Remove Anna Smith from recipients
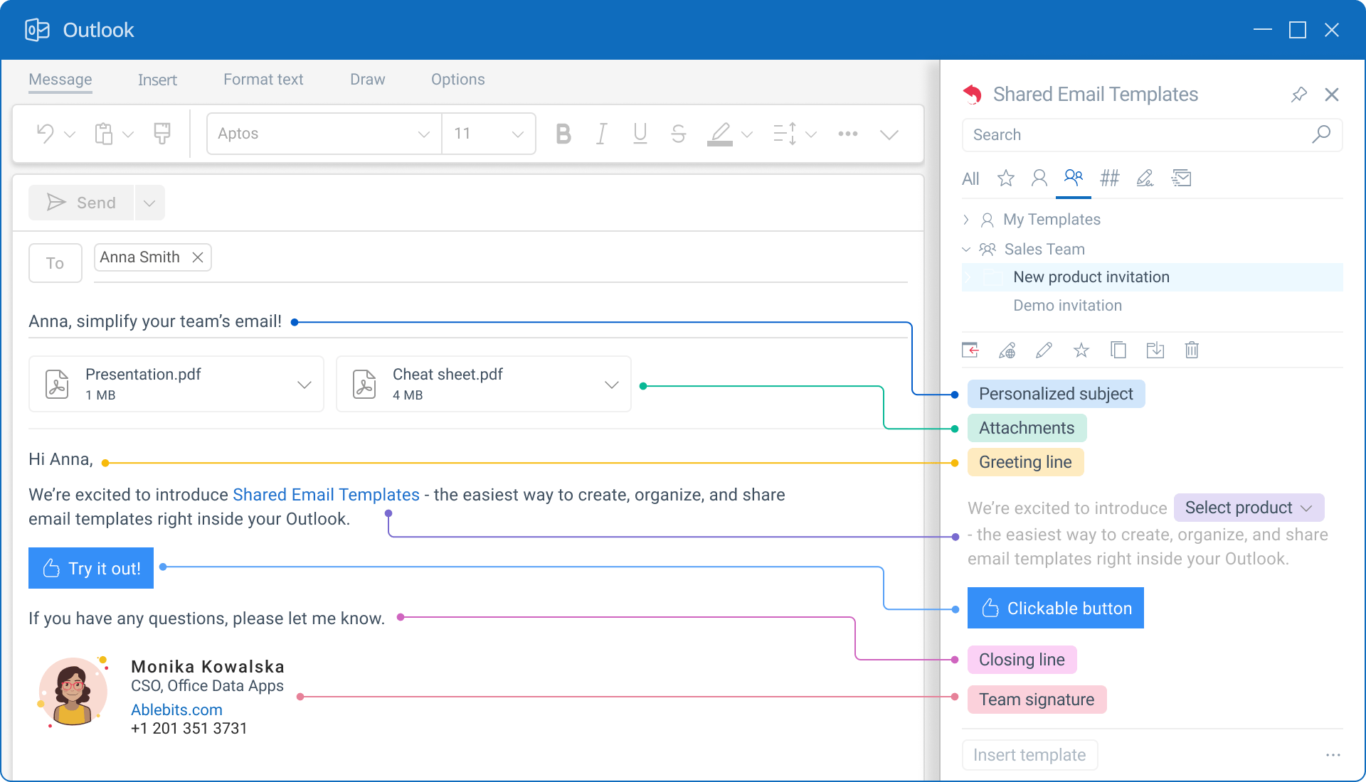The width and height of the screenshot is (1366, 782). pos(198,257)
